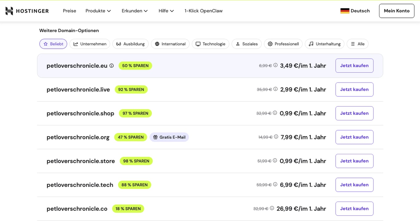420x221 pixels.
Task: Toggle the Soziales category filter
Action: tap(246, 44)
